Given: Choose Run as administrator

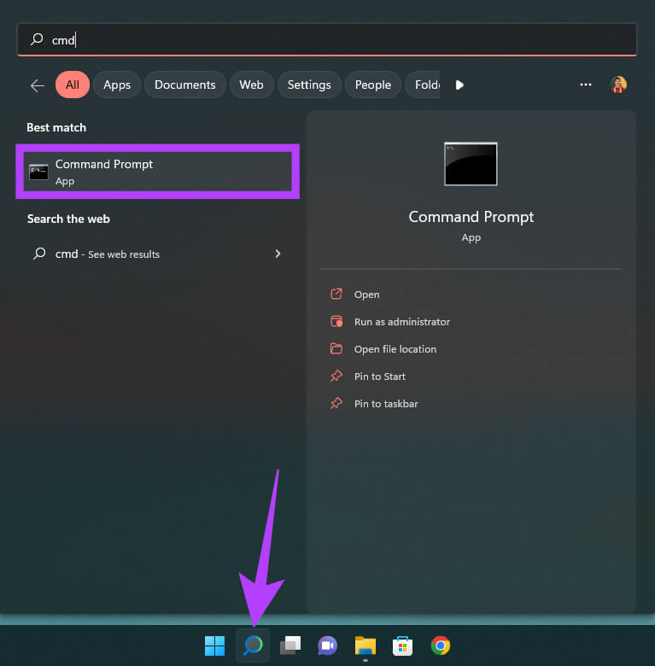Looking at the screenshot, I should tap(402, 322).
